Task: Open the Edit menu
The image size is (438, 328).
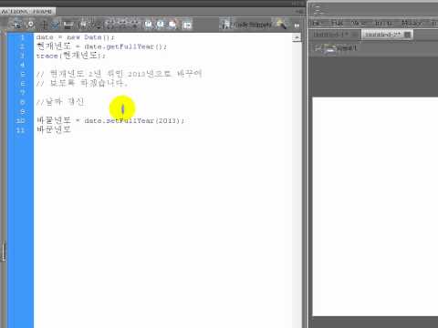Action: click(337, 23)
